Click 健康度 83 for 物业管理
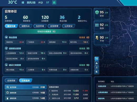 tap(84, 37)
